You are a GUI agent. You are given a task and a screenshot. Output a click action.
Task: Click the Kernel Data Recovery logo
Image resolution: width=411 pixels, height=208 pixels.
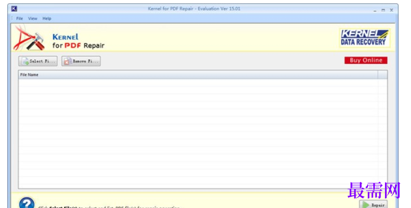coord(365,38)
